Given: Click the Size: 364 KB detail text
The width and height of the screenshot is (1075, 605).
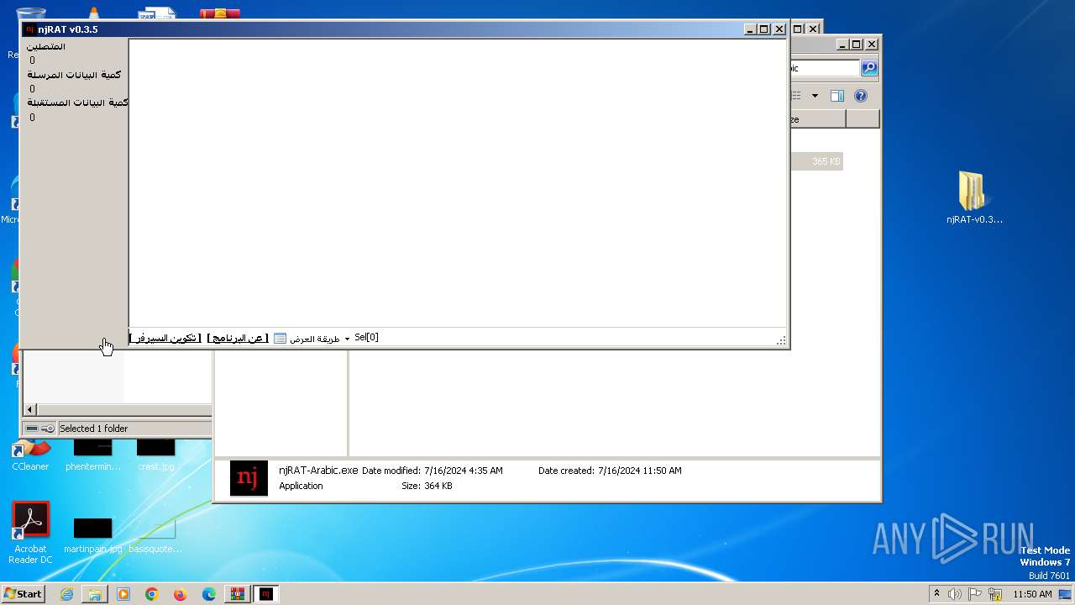Looking at the screenshot, I should point(427,486).
